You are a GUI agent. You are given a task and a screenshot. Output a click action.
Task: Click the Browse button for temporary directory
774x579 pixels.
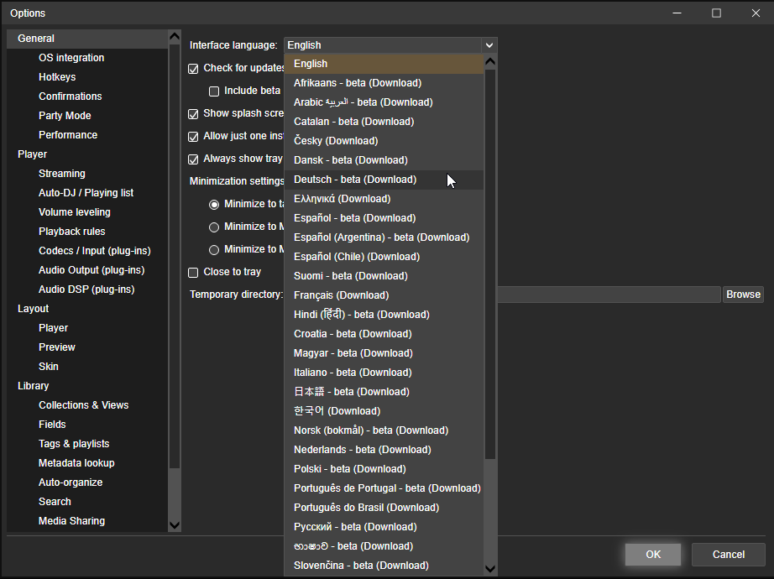(743, 295)
